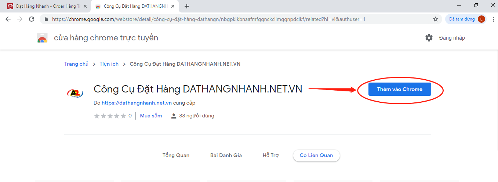Open the settings gear in web store header
Screen dimensions: 498x182
[429, 38]
